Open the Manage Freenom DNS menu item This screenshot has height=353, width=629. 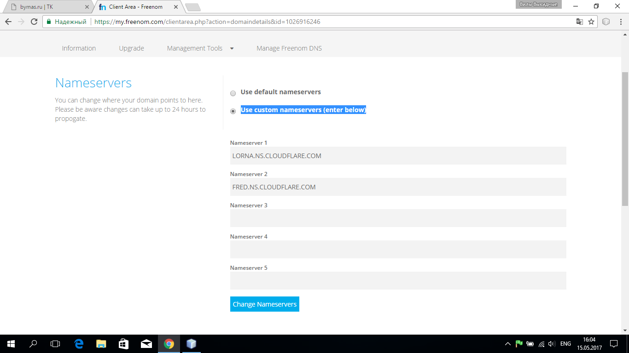click(x=289, y=48)
